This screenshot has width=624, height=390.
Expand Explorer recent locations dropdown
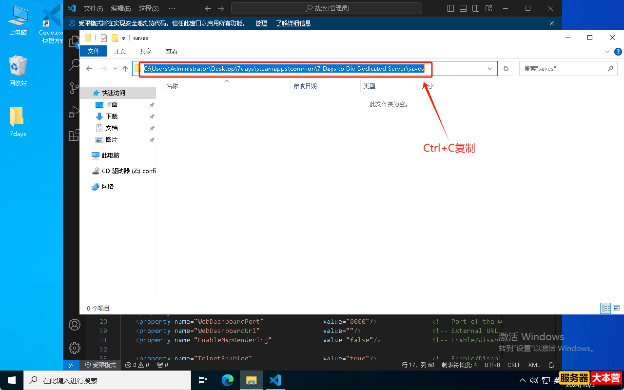(x=115, y=69)
